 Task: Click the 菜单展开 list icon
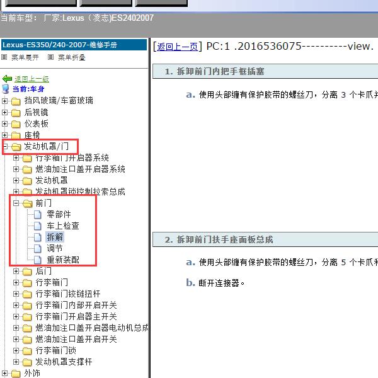coord(4,57)
